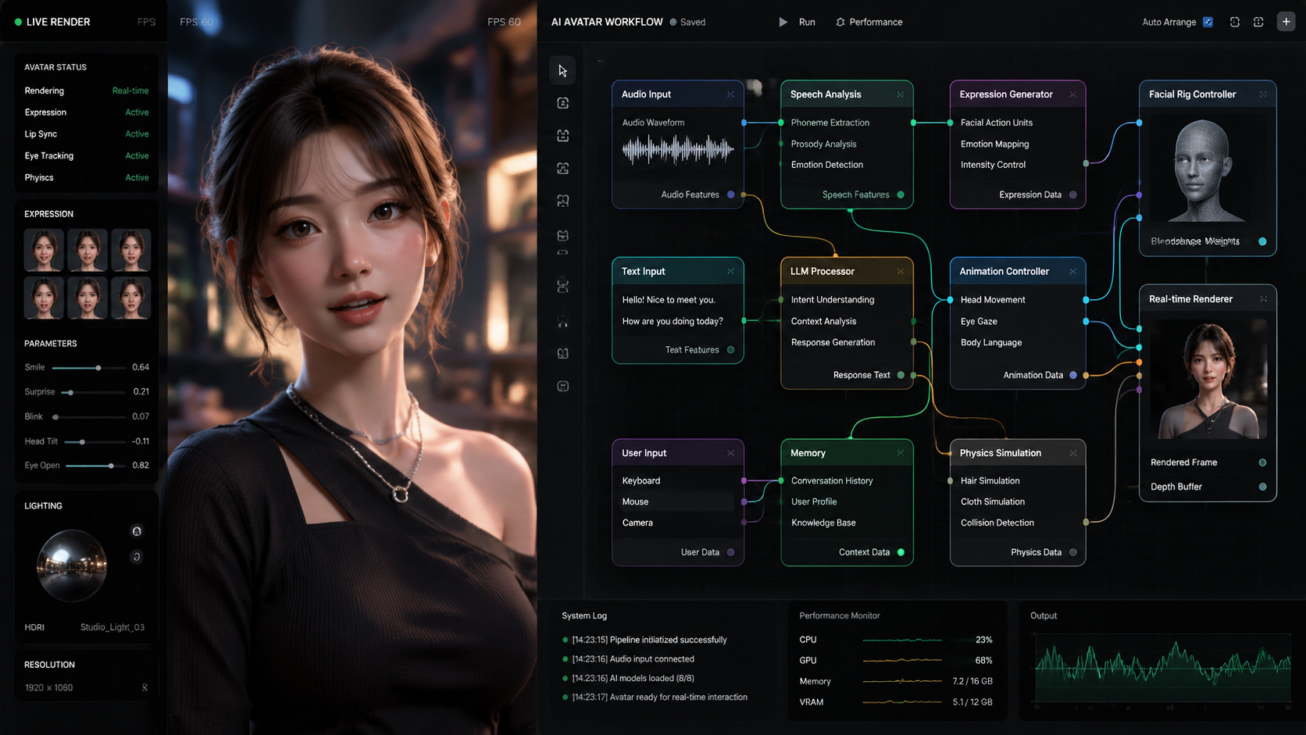Close the Text Input node

[x=730, y=272]
